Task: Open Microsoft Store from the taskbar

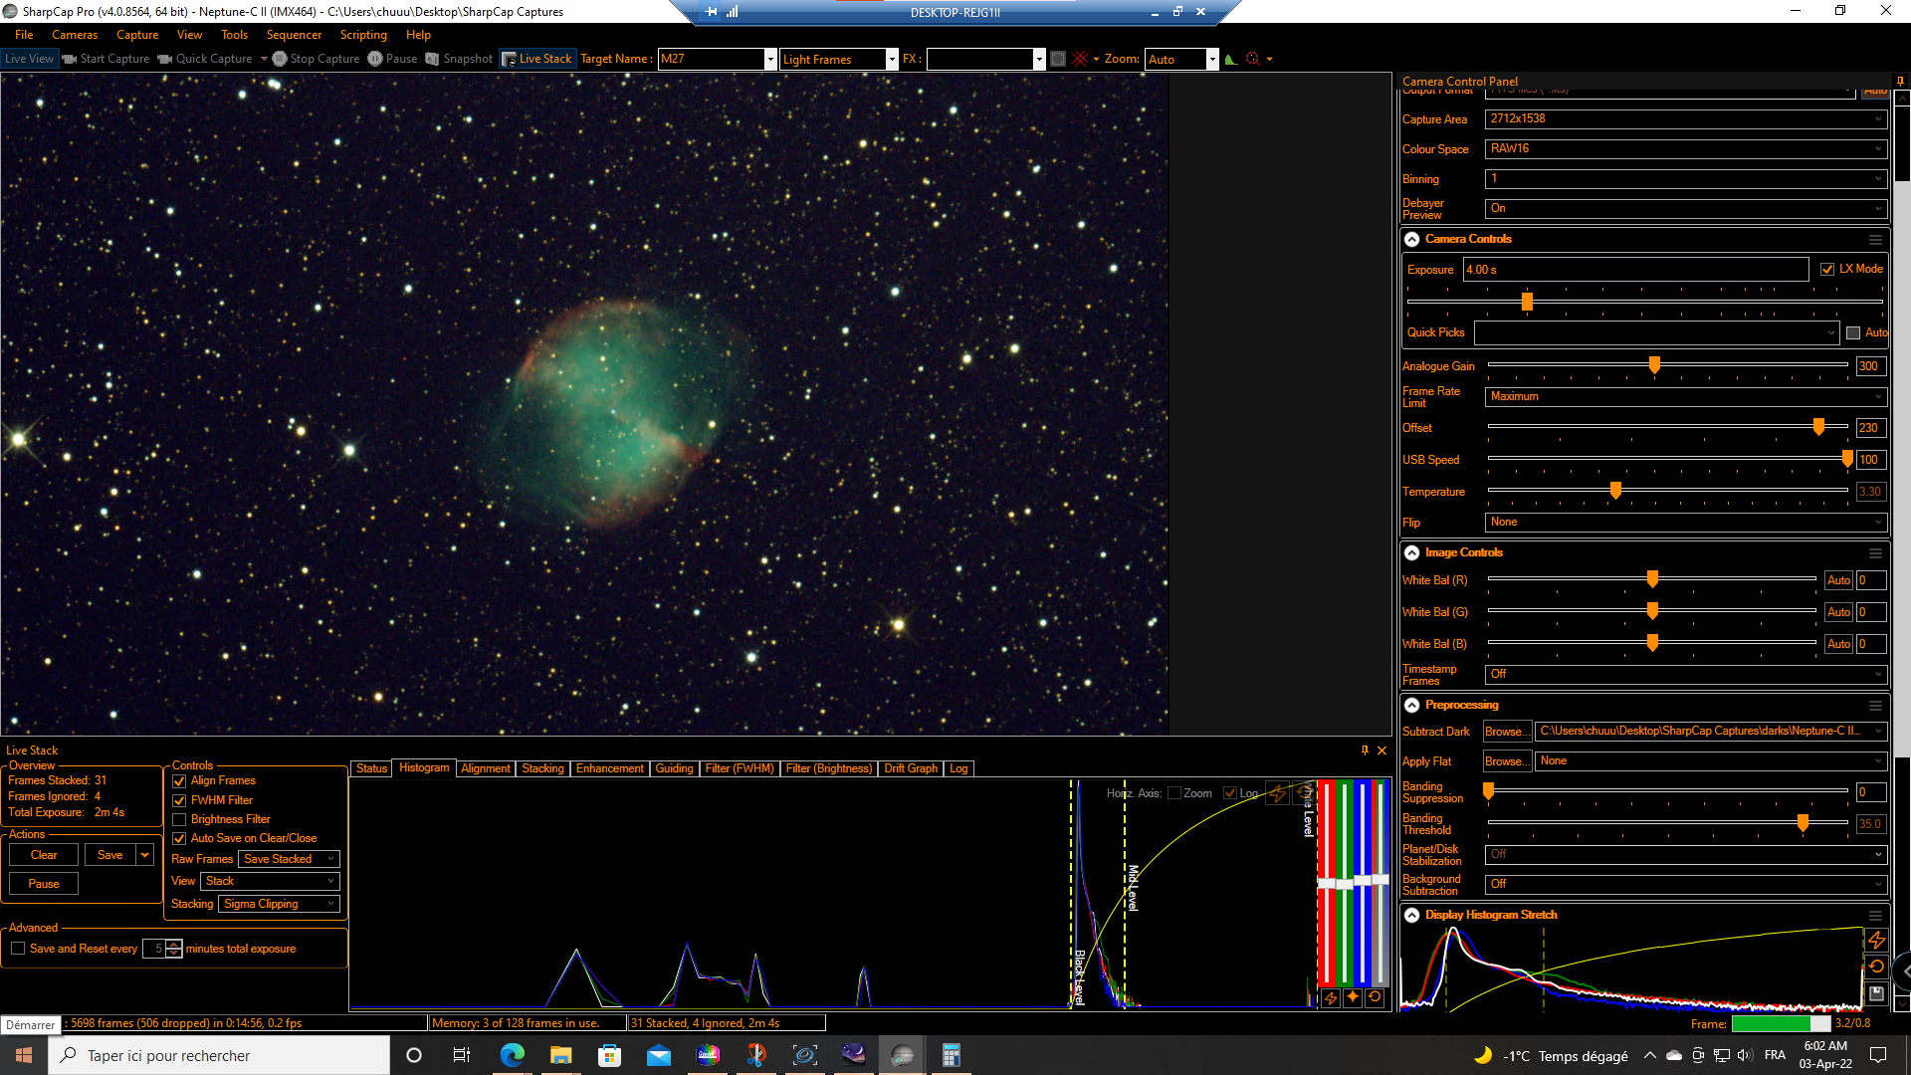Action: (610, 1055)
